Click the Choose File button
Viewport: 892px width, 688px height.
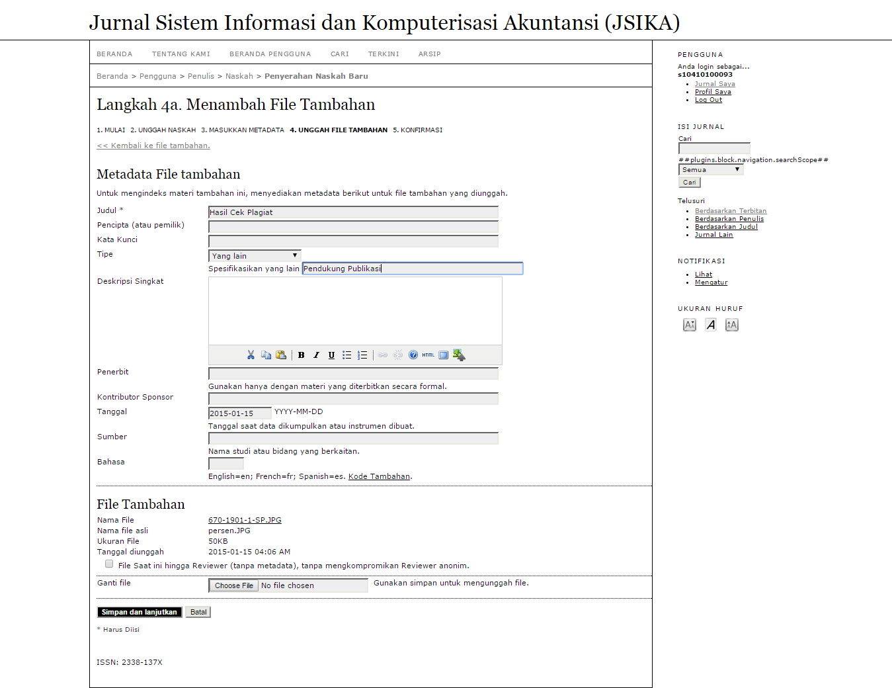pos(233,585)
